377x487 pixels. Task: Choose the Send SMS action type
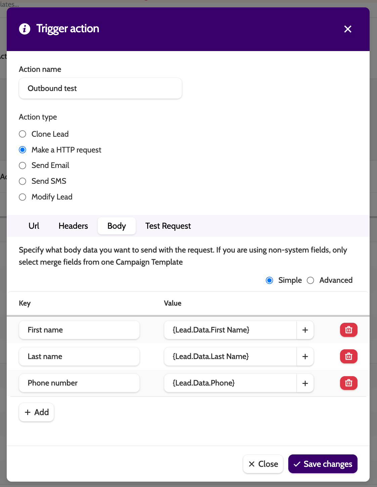(x=23, y=181)
